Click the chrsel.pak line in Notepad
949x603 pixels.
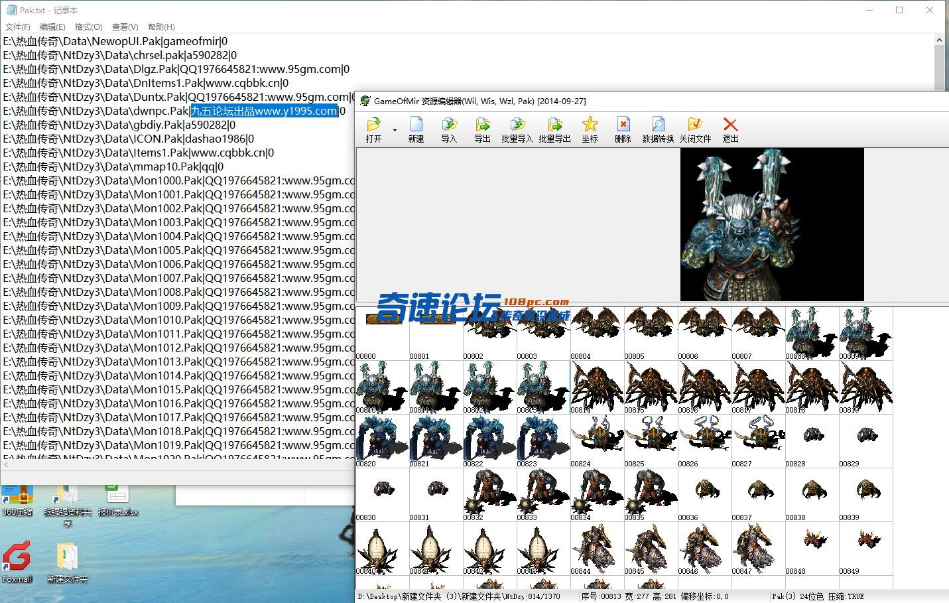pyautogui.click(x=120, y=55)
